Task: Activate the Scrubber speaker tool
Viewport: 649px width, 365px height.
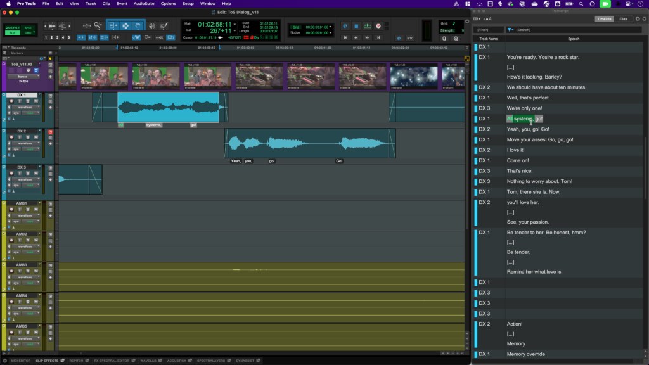Action: click(151, 26)
